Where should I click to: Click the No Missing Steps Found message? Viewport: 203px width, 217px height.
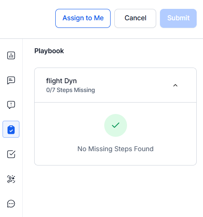pos(116,149)
